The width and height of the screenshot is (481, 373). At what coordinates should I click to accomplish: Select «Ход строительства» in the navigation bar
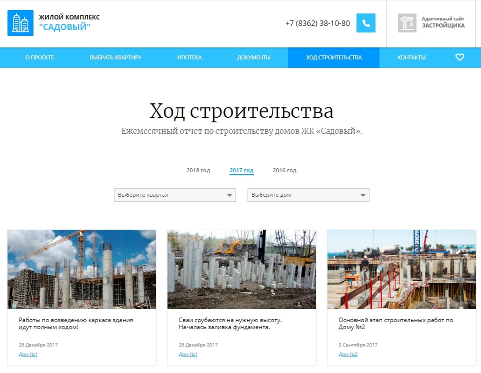click(x=334, y=57)
